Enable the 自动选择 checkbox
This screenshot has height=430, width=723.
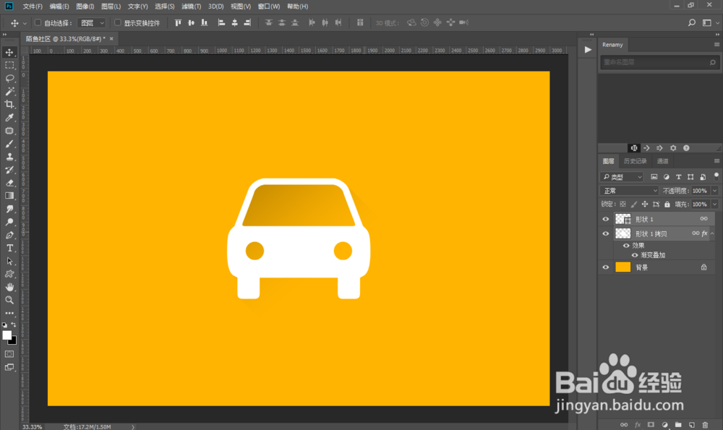[x=38, y=22]
